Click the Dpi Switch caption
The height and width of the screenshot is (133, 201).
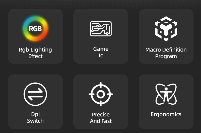click(x=35, y=118)
